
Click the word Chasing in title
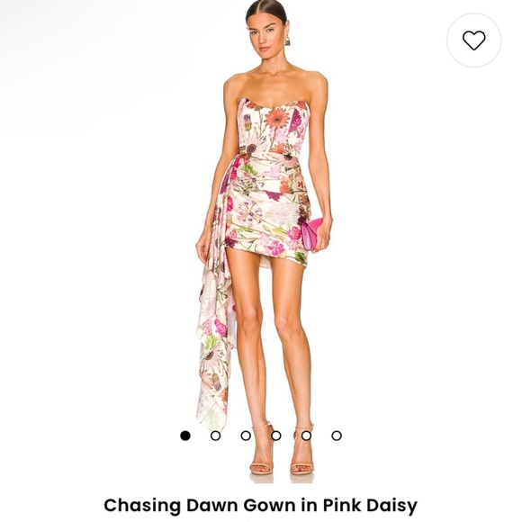(x=142, y=506)
